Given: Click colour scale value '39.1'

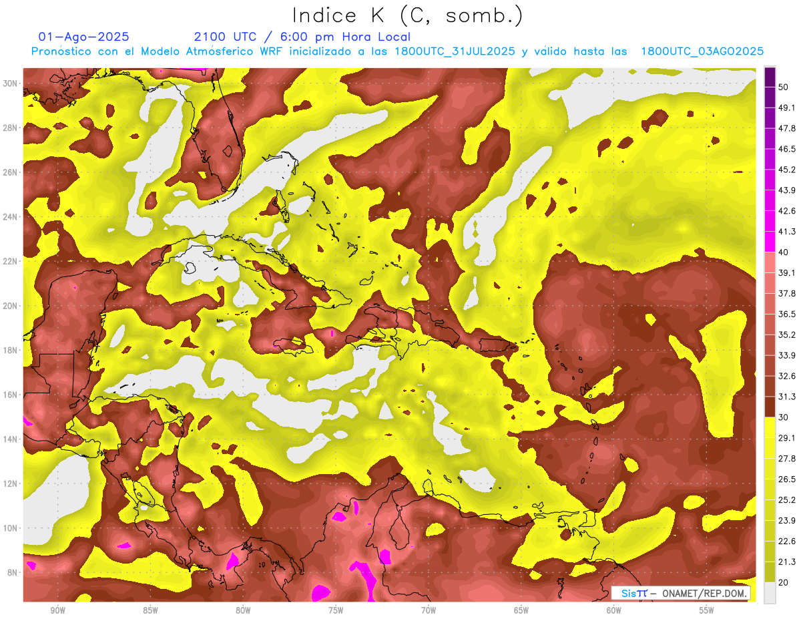Looking at the screenshot, I should click(786, 272).
